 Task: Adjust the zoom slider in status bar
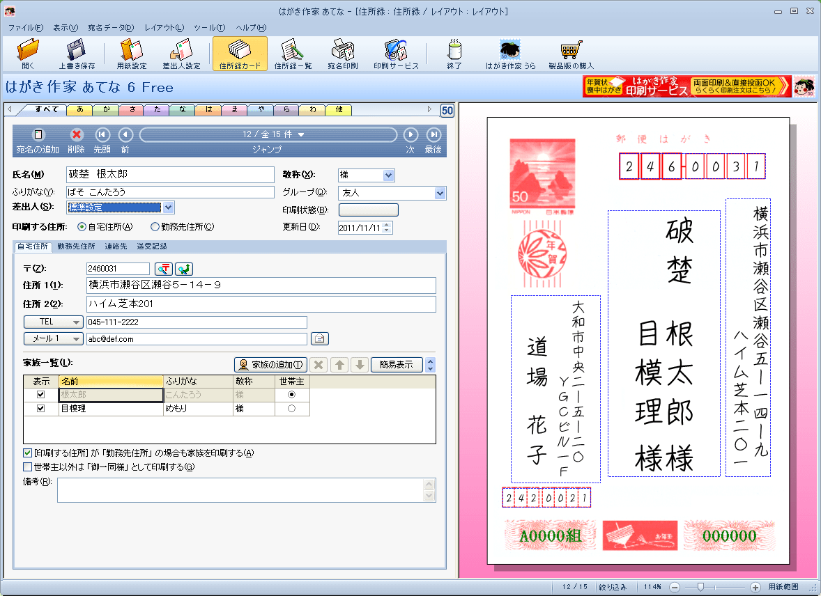[x=700, y=587]
